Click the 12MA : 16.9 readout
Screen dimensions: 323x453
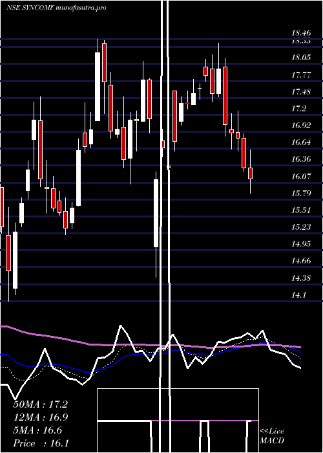(x=41, y=417)
